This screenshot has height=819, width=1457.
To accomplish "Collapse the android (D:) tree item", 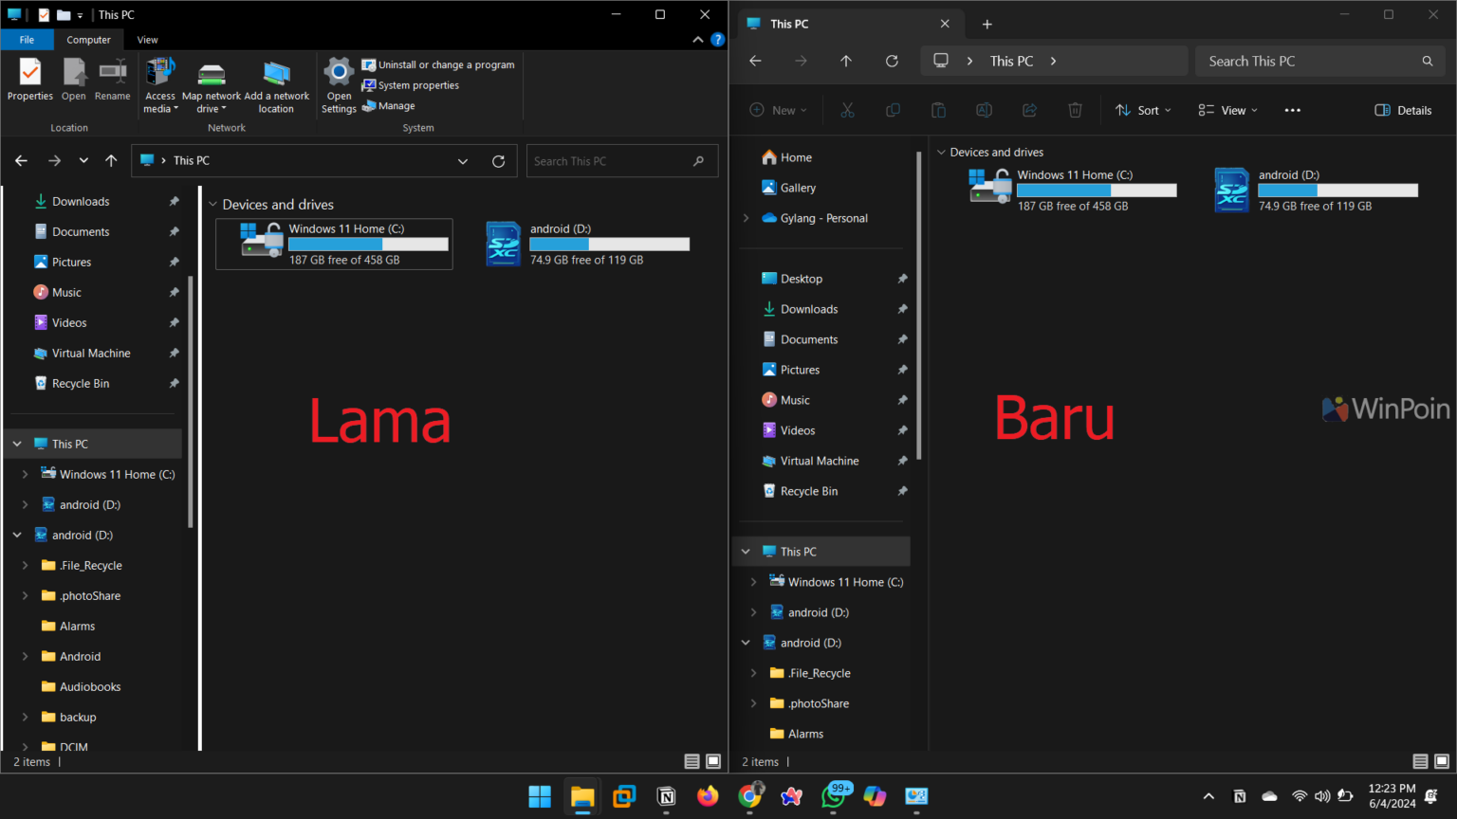I will tap(746, 642).
